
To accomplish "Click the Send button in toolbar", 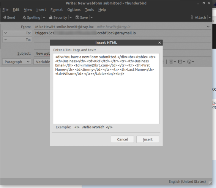I will (x=9, y=17).
